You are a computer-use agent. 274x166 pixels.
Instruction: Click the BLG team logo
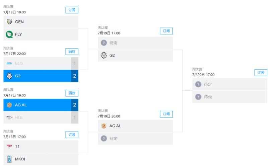tap(9, 63)
